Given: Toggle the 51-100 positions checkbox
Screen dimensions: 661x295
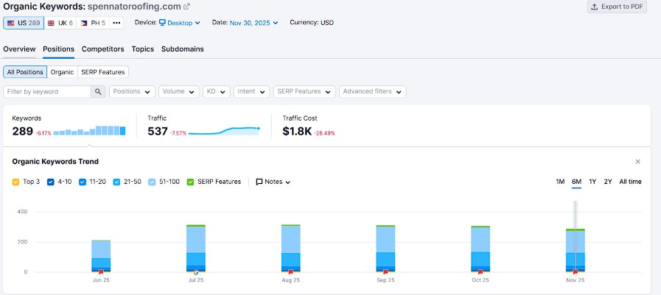Looking at the screenshot, I should (152, 182).
